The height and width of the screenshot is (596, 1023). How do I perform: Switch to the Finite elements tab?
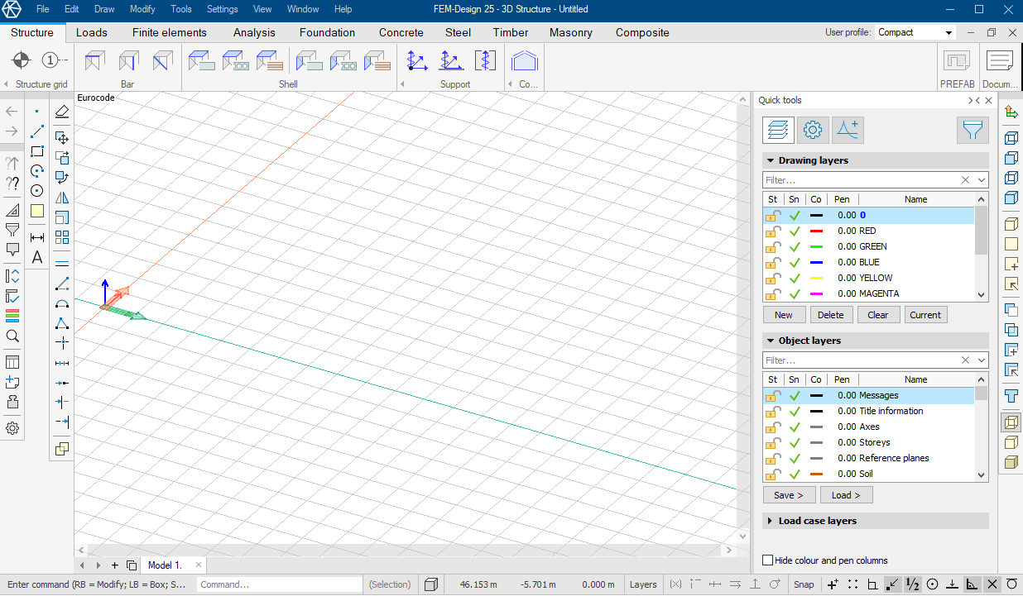click(x=170, y=32)
